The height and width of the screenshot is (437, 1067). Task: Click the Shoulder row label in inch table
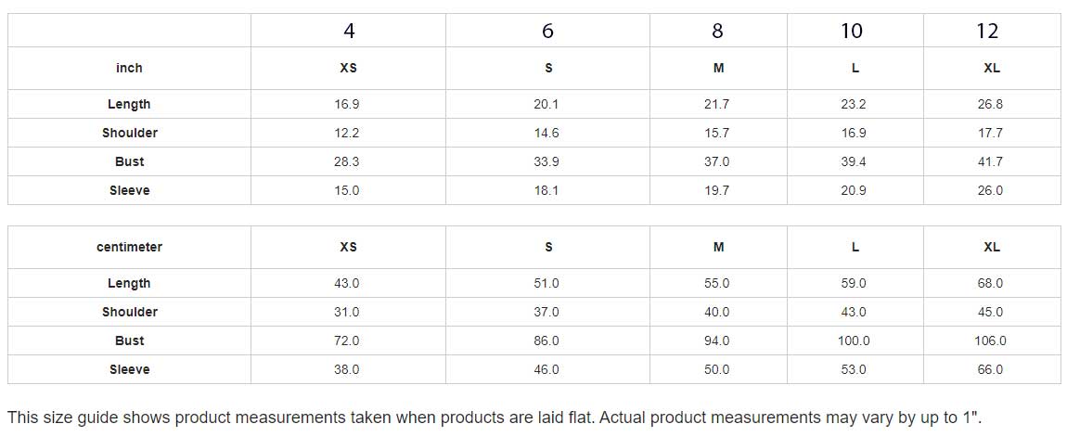(x=129, y=134)
